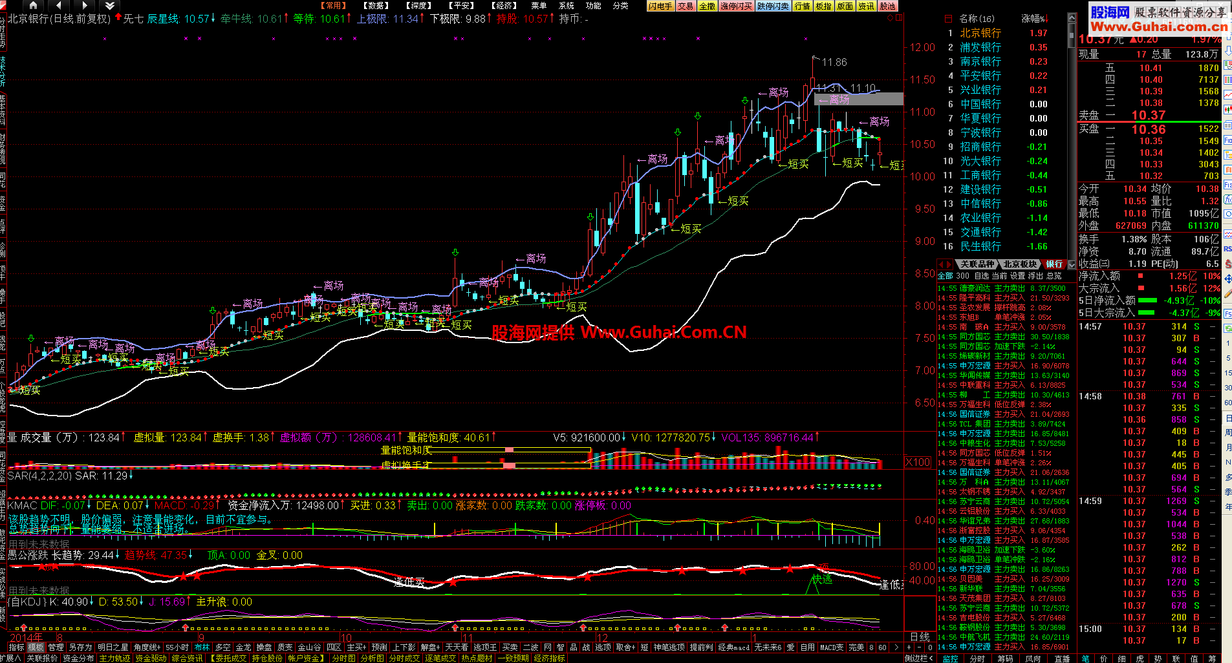Open the 热点题材 tab

click(477, 658)
